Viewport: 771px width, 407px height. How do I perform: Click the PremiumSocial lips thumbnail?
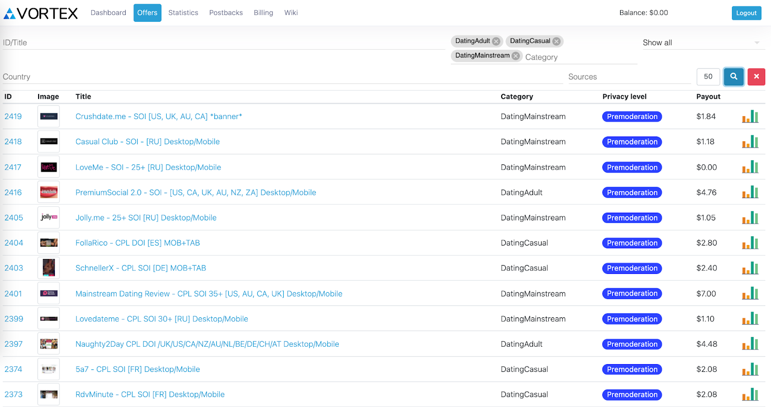pos(49,192)
